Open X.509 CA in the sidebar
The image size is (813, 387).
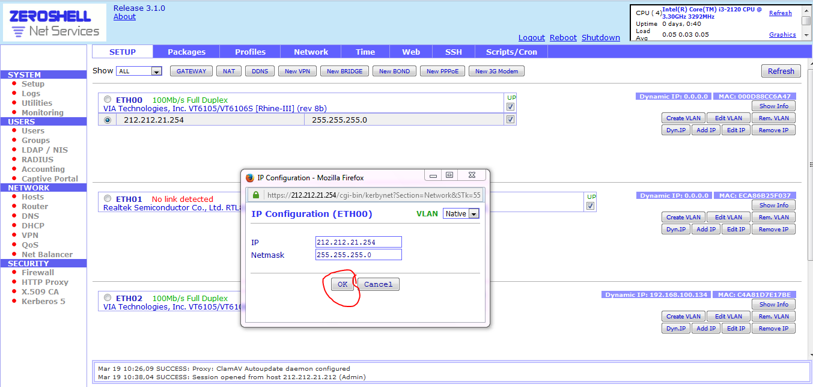40,291
